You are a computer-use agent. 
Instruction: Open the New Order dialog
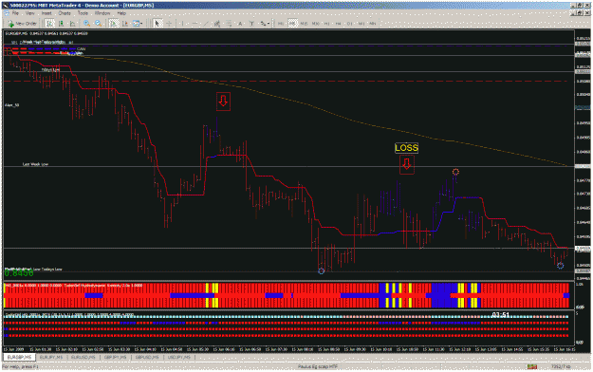pos(23,24)
